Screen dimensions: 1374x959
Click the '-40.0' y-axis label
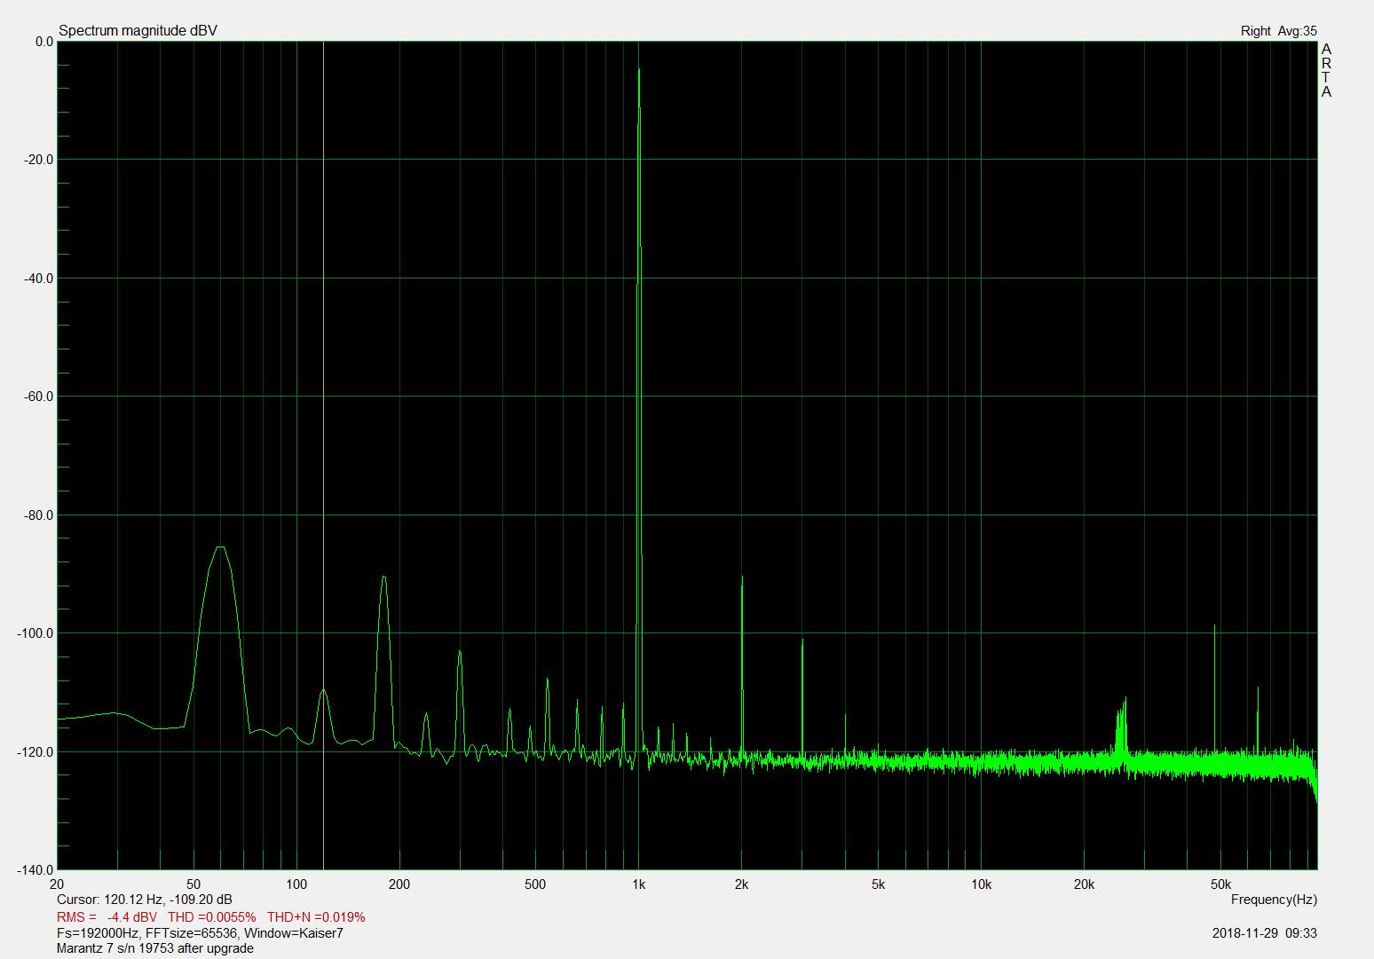pos(39,279)
